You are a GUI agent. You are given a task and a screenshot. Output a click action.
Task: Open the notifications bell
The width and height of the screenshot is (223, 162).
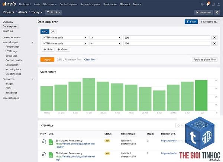208,4
